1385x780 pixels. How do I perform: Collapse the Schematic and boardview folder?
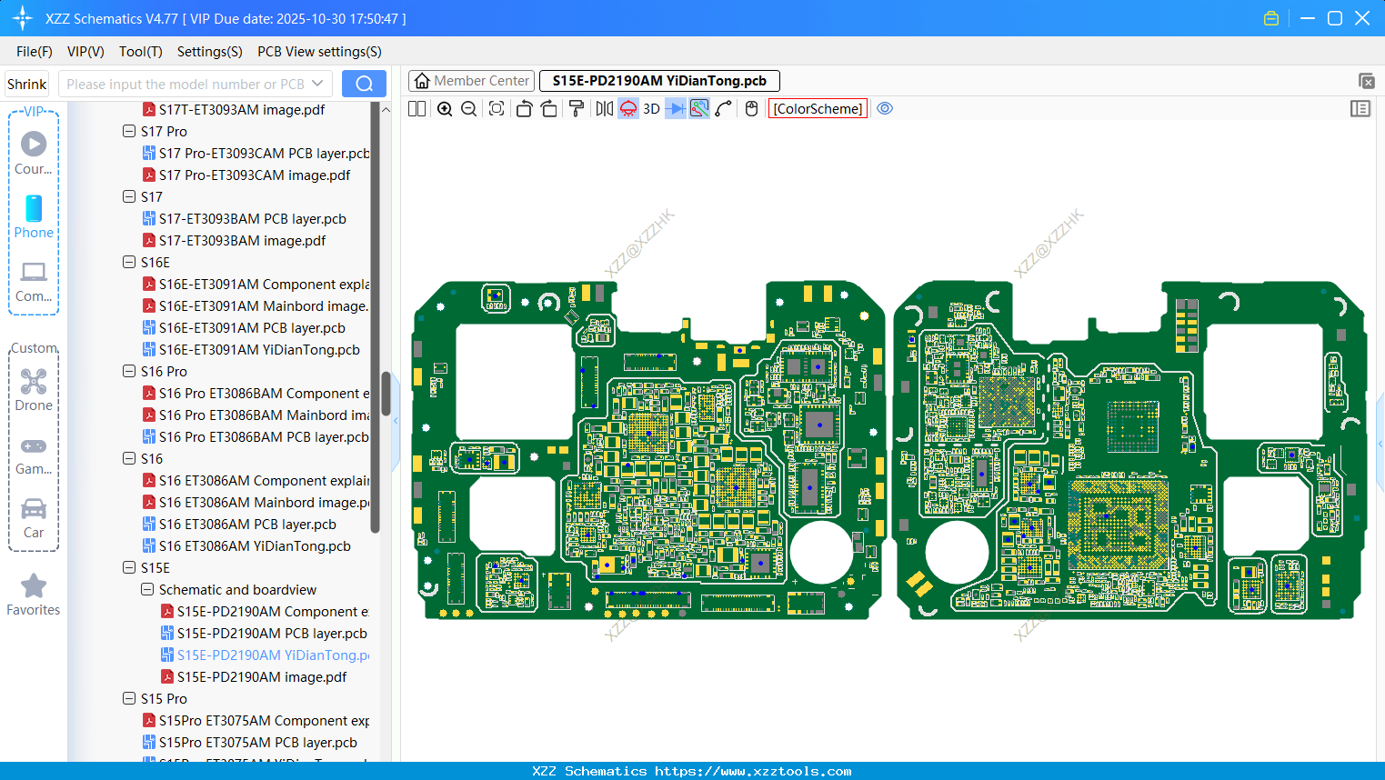pyautogui.click(x=147, y=589)
